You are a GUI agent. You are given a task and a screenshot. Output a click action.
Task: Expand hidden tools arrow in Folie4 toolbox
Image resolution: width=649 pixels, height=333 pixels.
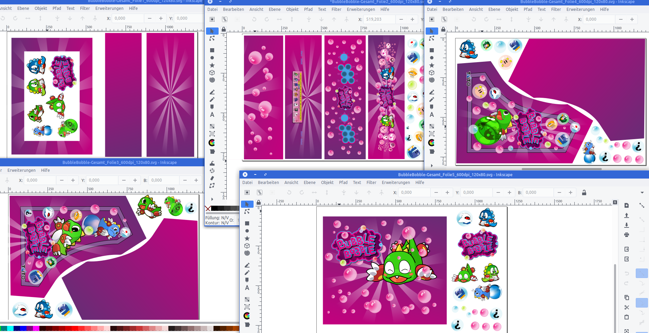(432, 166)
